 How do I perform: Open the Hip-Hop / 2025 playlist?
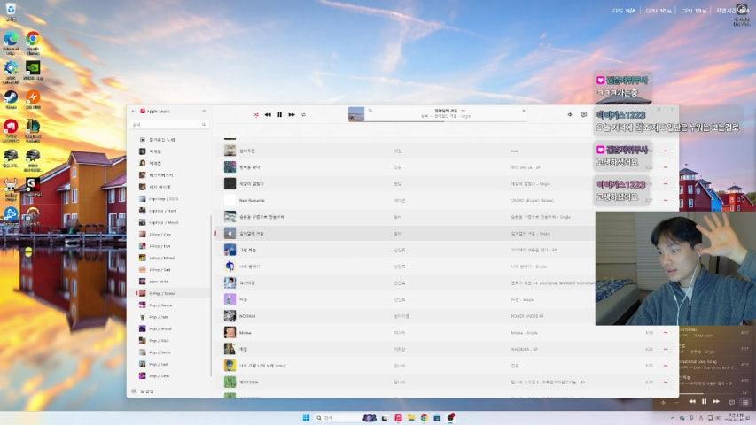coord(164,198)
